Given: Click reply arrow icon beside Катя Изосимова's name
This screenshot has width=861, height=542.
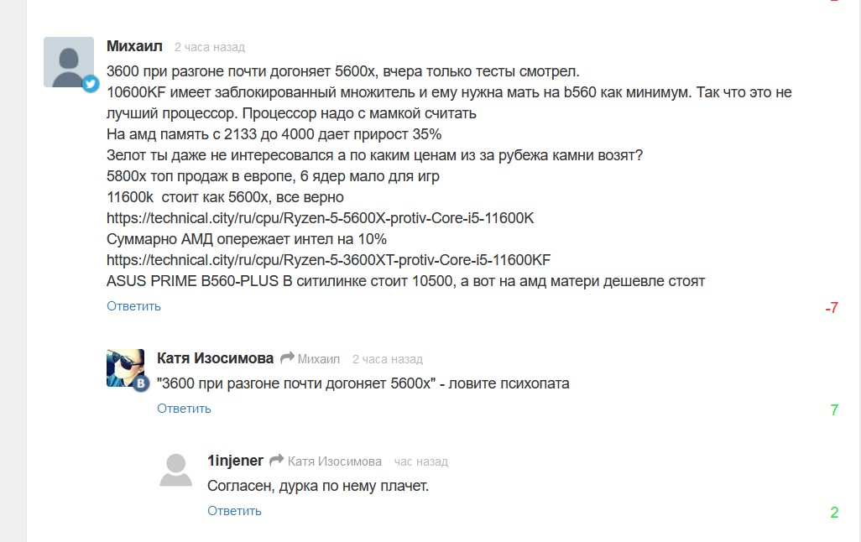Looking at the screenshot, I should (287, 358).
